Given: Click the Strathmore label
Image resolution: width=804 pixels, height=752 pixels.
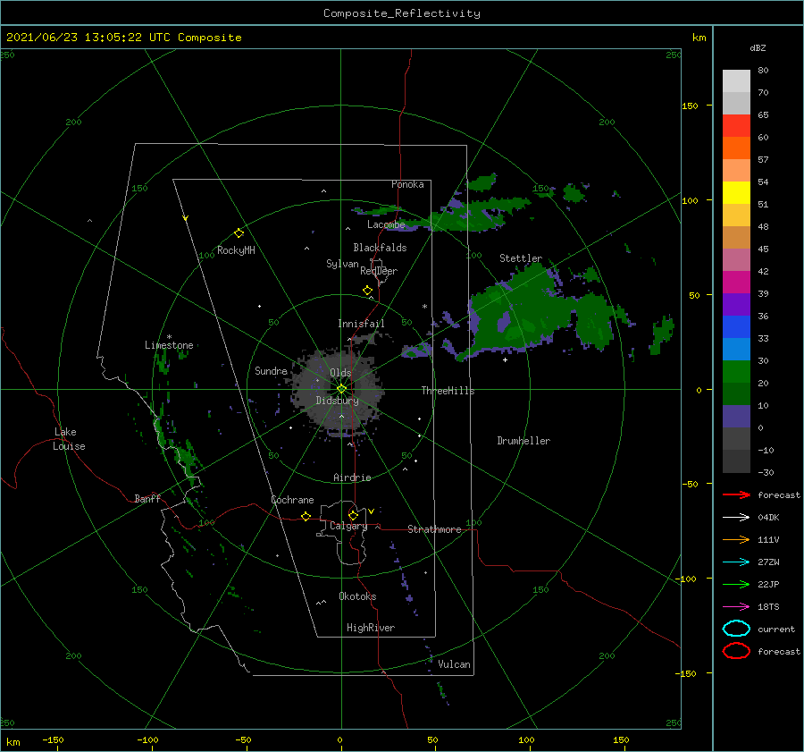Looking at the screenshot, I should coord(434,529).
